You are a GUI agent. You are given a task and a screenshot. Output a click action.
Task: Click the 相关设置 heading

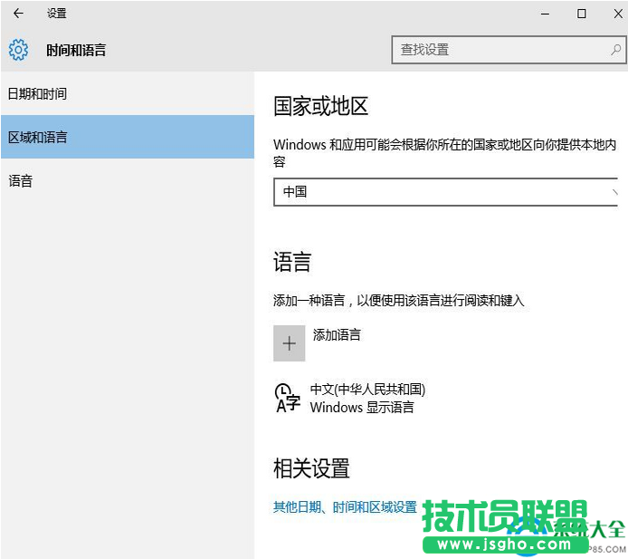[311, 468]
